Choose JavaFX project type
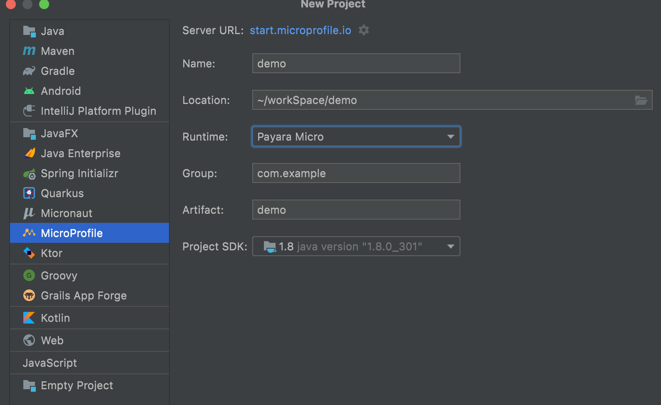 click(89, 133)
